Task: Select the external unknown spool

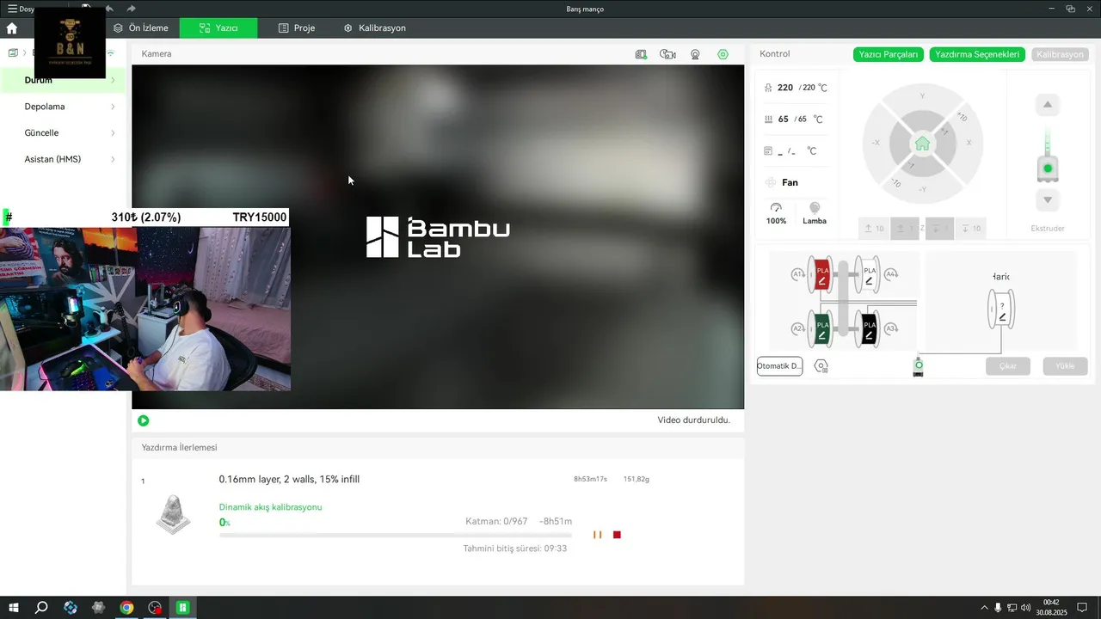Action: click(1001, 310)
